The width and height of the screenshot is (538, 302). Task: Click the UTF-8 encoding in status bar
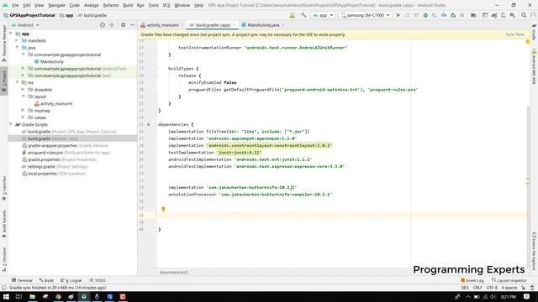[492, 288]
